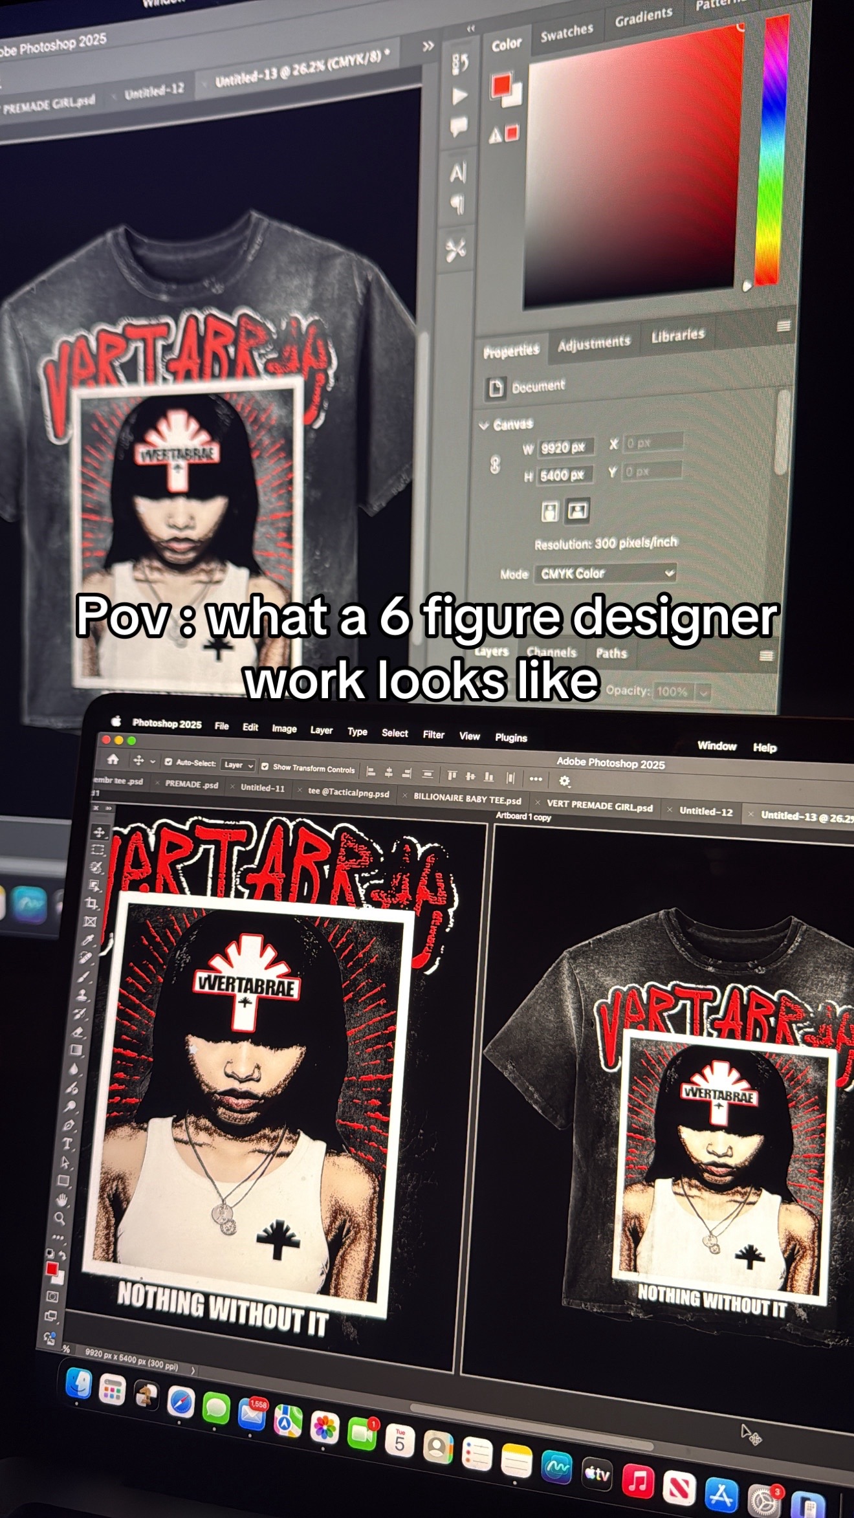Click the red foreground swatch in the laptop toolbar

click(52, 1269)
